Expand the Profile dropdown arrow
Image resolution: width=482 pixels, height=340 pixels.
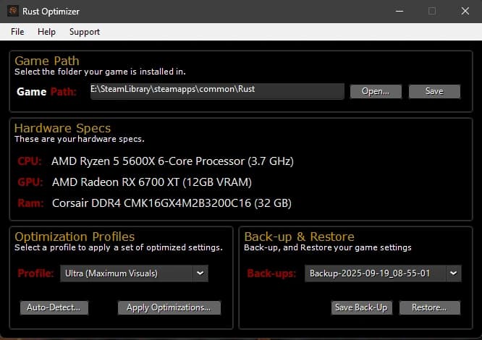200,273
